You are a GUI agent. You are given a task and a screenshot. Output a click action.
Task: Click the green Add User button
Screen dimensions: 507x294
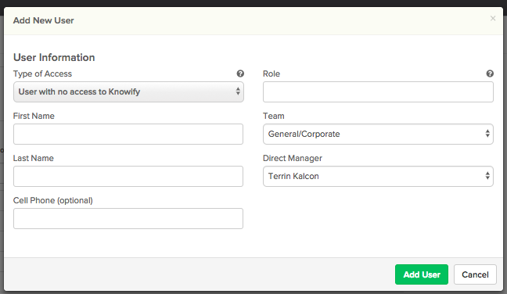(422, 274)
